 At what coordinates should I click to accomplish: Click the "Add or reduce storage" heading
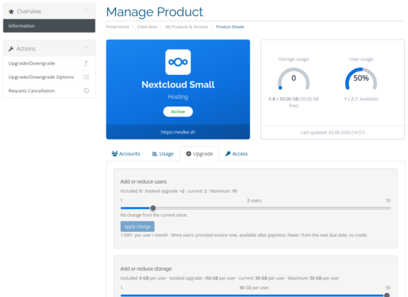coord(146,269)
